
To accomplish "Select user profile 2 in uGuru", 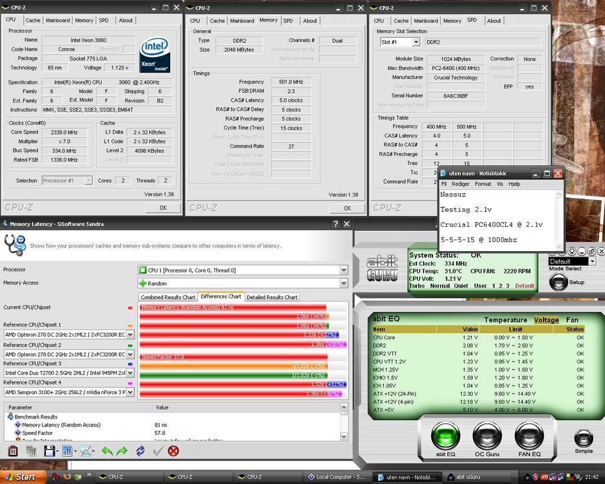I will pos(500,285).
